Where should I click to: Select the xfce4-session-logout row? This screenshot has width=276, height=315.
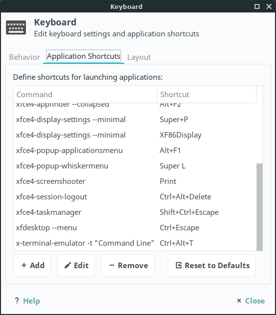135,197
